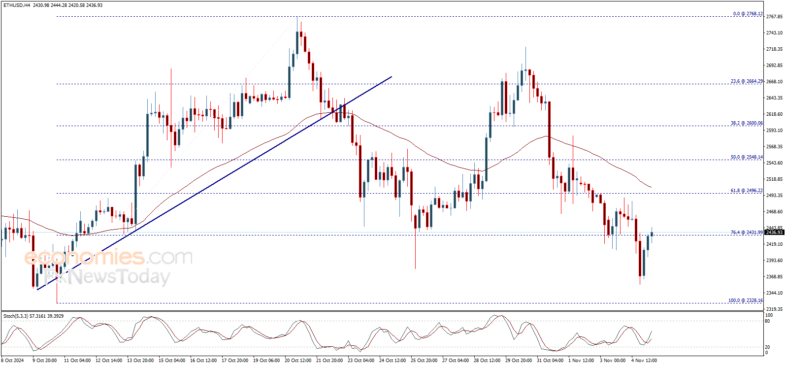Screen dimensions: 786x366
Task: Click the 2618.60 price axis value
Action: (x=774, y=114)
